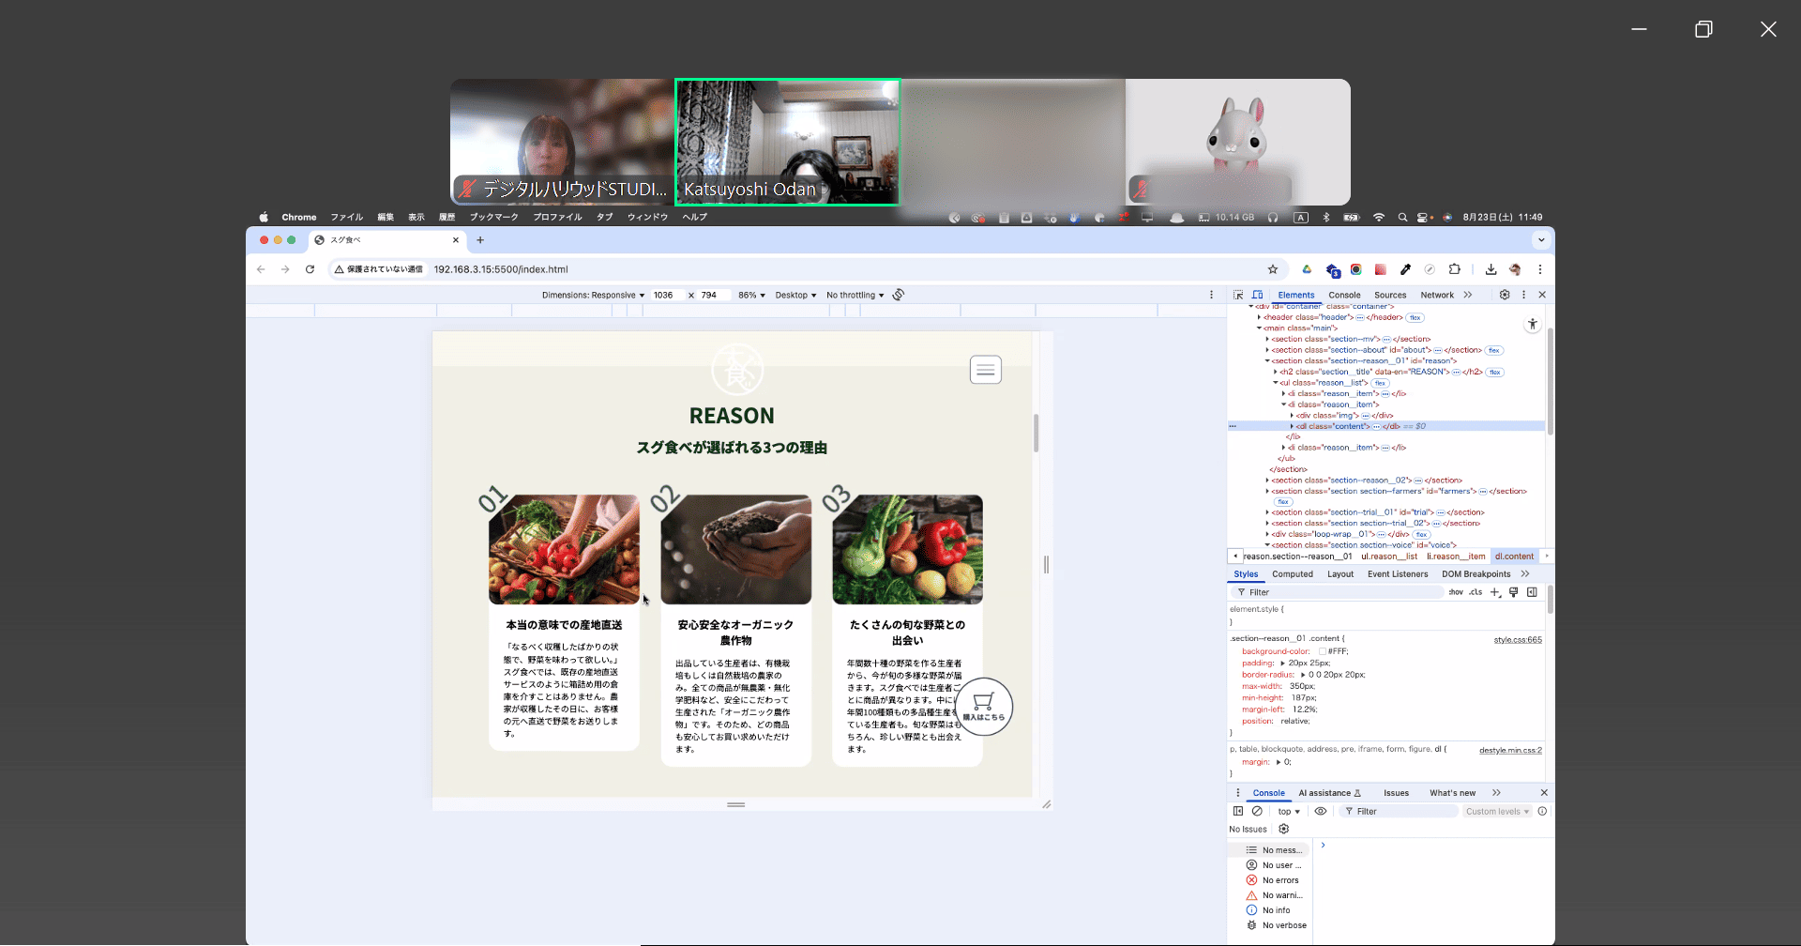Open DevTools settings gear
Viewport: 1801px width, 946px height.
1505,295
